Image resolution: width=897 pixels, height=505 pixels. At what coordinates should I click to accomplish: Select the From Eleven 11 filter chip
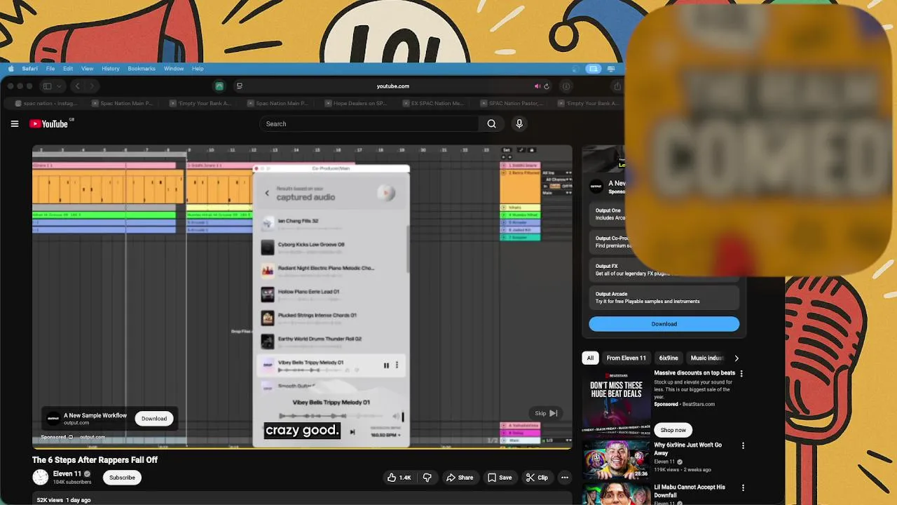pyautogui.click(x=626, y=358)
